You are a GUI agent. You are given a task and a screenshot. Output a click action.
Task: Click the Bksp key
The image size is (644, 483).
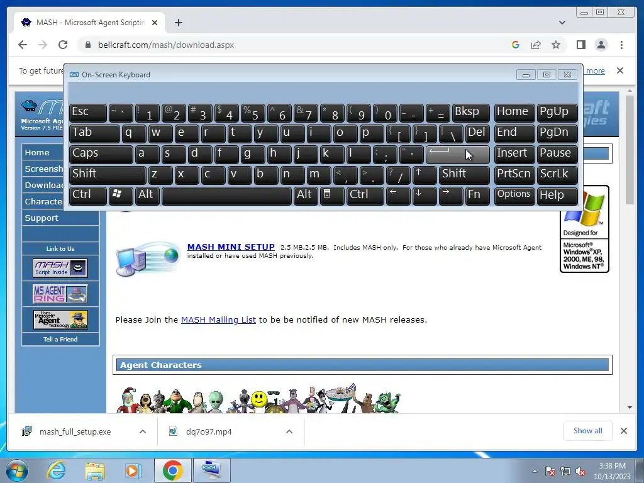470,113
